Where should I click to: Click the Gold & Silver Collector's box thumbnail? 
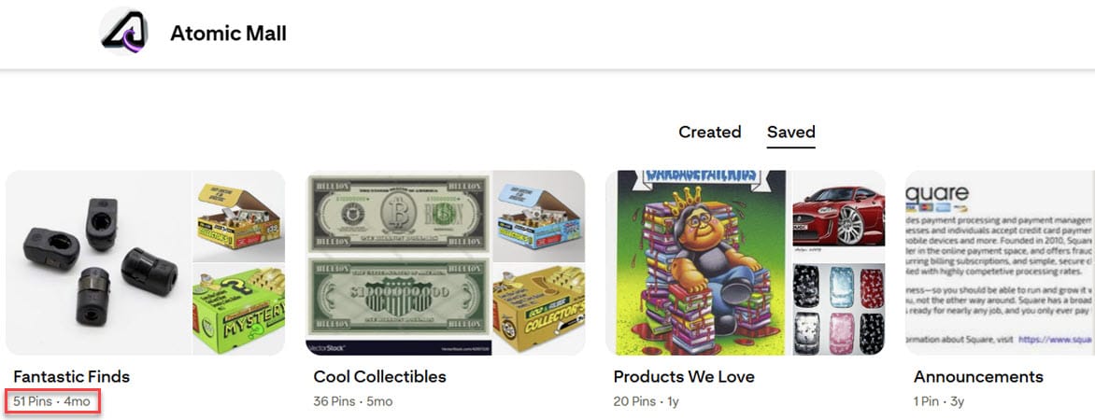pyautogui.click(x=539, y=310)
